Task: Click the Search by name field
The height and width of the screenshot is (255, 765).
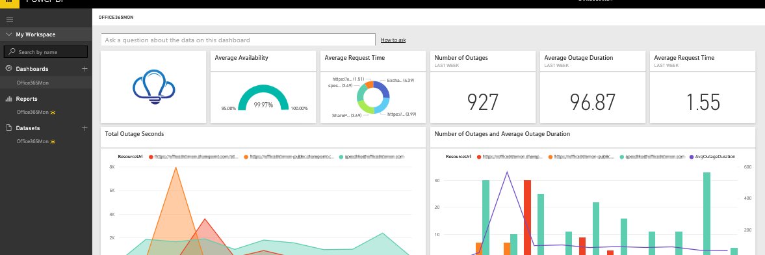Action: tap(46, 52)
